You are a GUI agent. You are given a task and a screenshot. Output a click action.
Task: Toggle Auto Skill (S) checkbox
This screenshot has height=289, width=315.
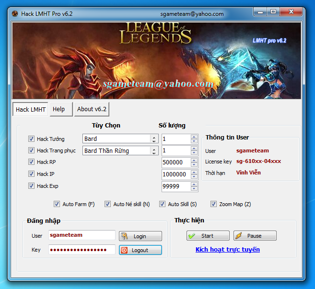click(x=162, y=204)
